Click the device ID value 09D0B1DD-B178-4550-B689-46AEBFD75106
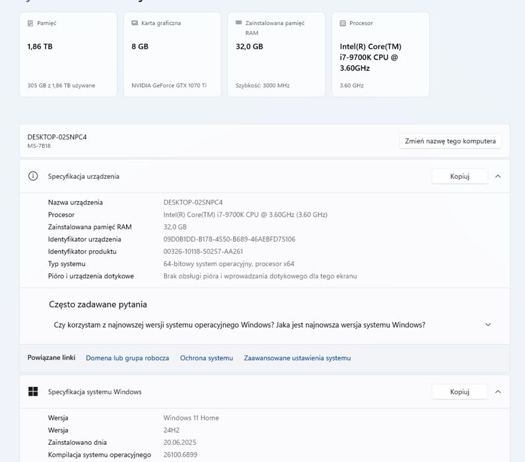Screen dimensions: 525x462 pos(229,239)
